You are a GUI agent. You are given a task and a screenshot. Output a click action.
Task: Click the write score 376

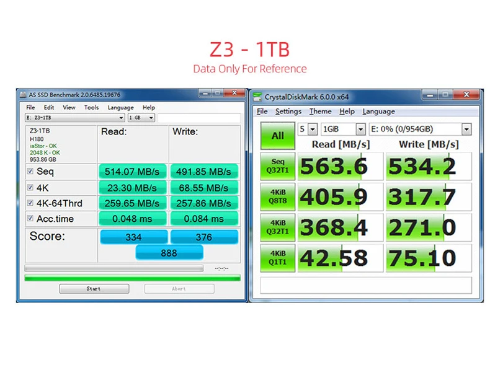point(204,237)
